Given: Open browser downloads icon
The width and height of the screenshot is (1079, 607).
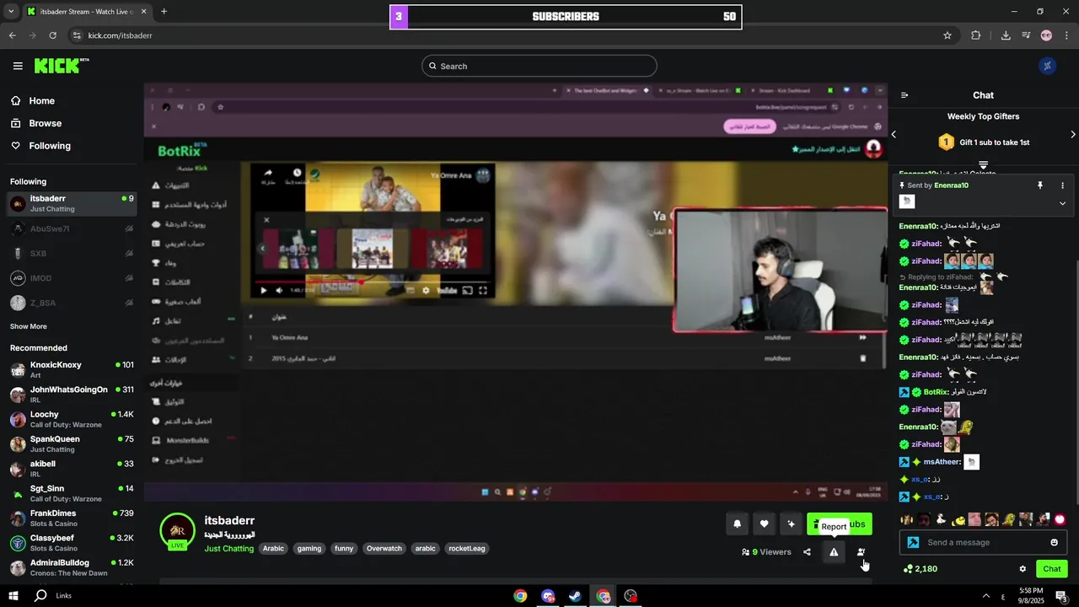Looking at the screenshot, I should [1006, 35].
